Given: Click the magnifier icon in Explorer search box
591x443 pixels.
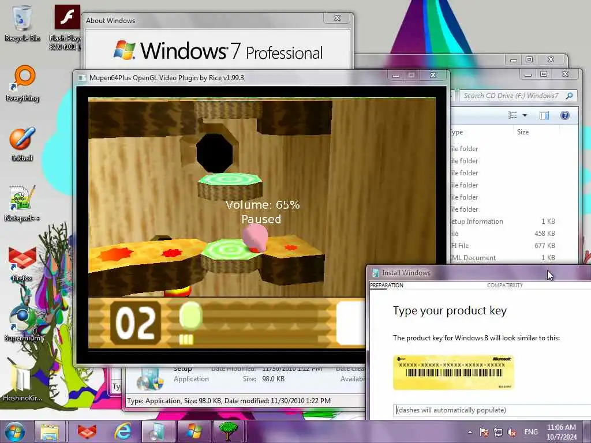Looking at the screenshot, I should (570, 96).
